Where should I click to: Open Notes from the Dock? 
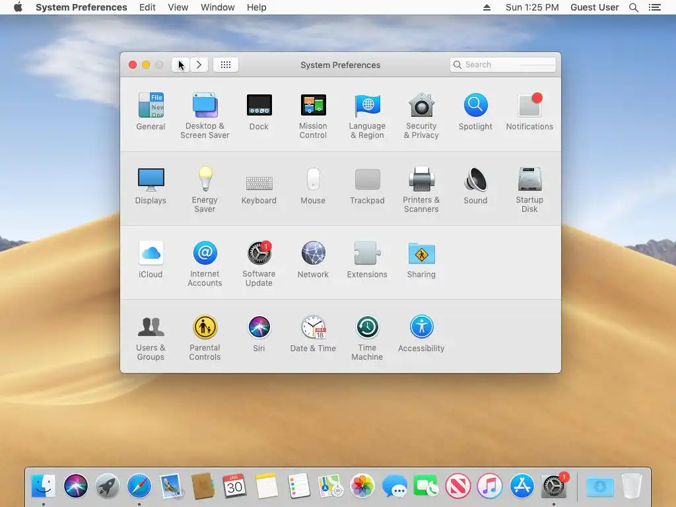267,485
